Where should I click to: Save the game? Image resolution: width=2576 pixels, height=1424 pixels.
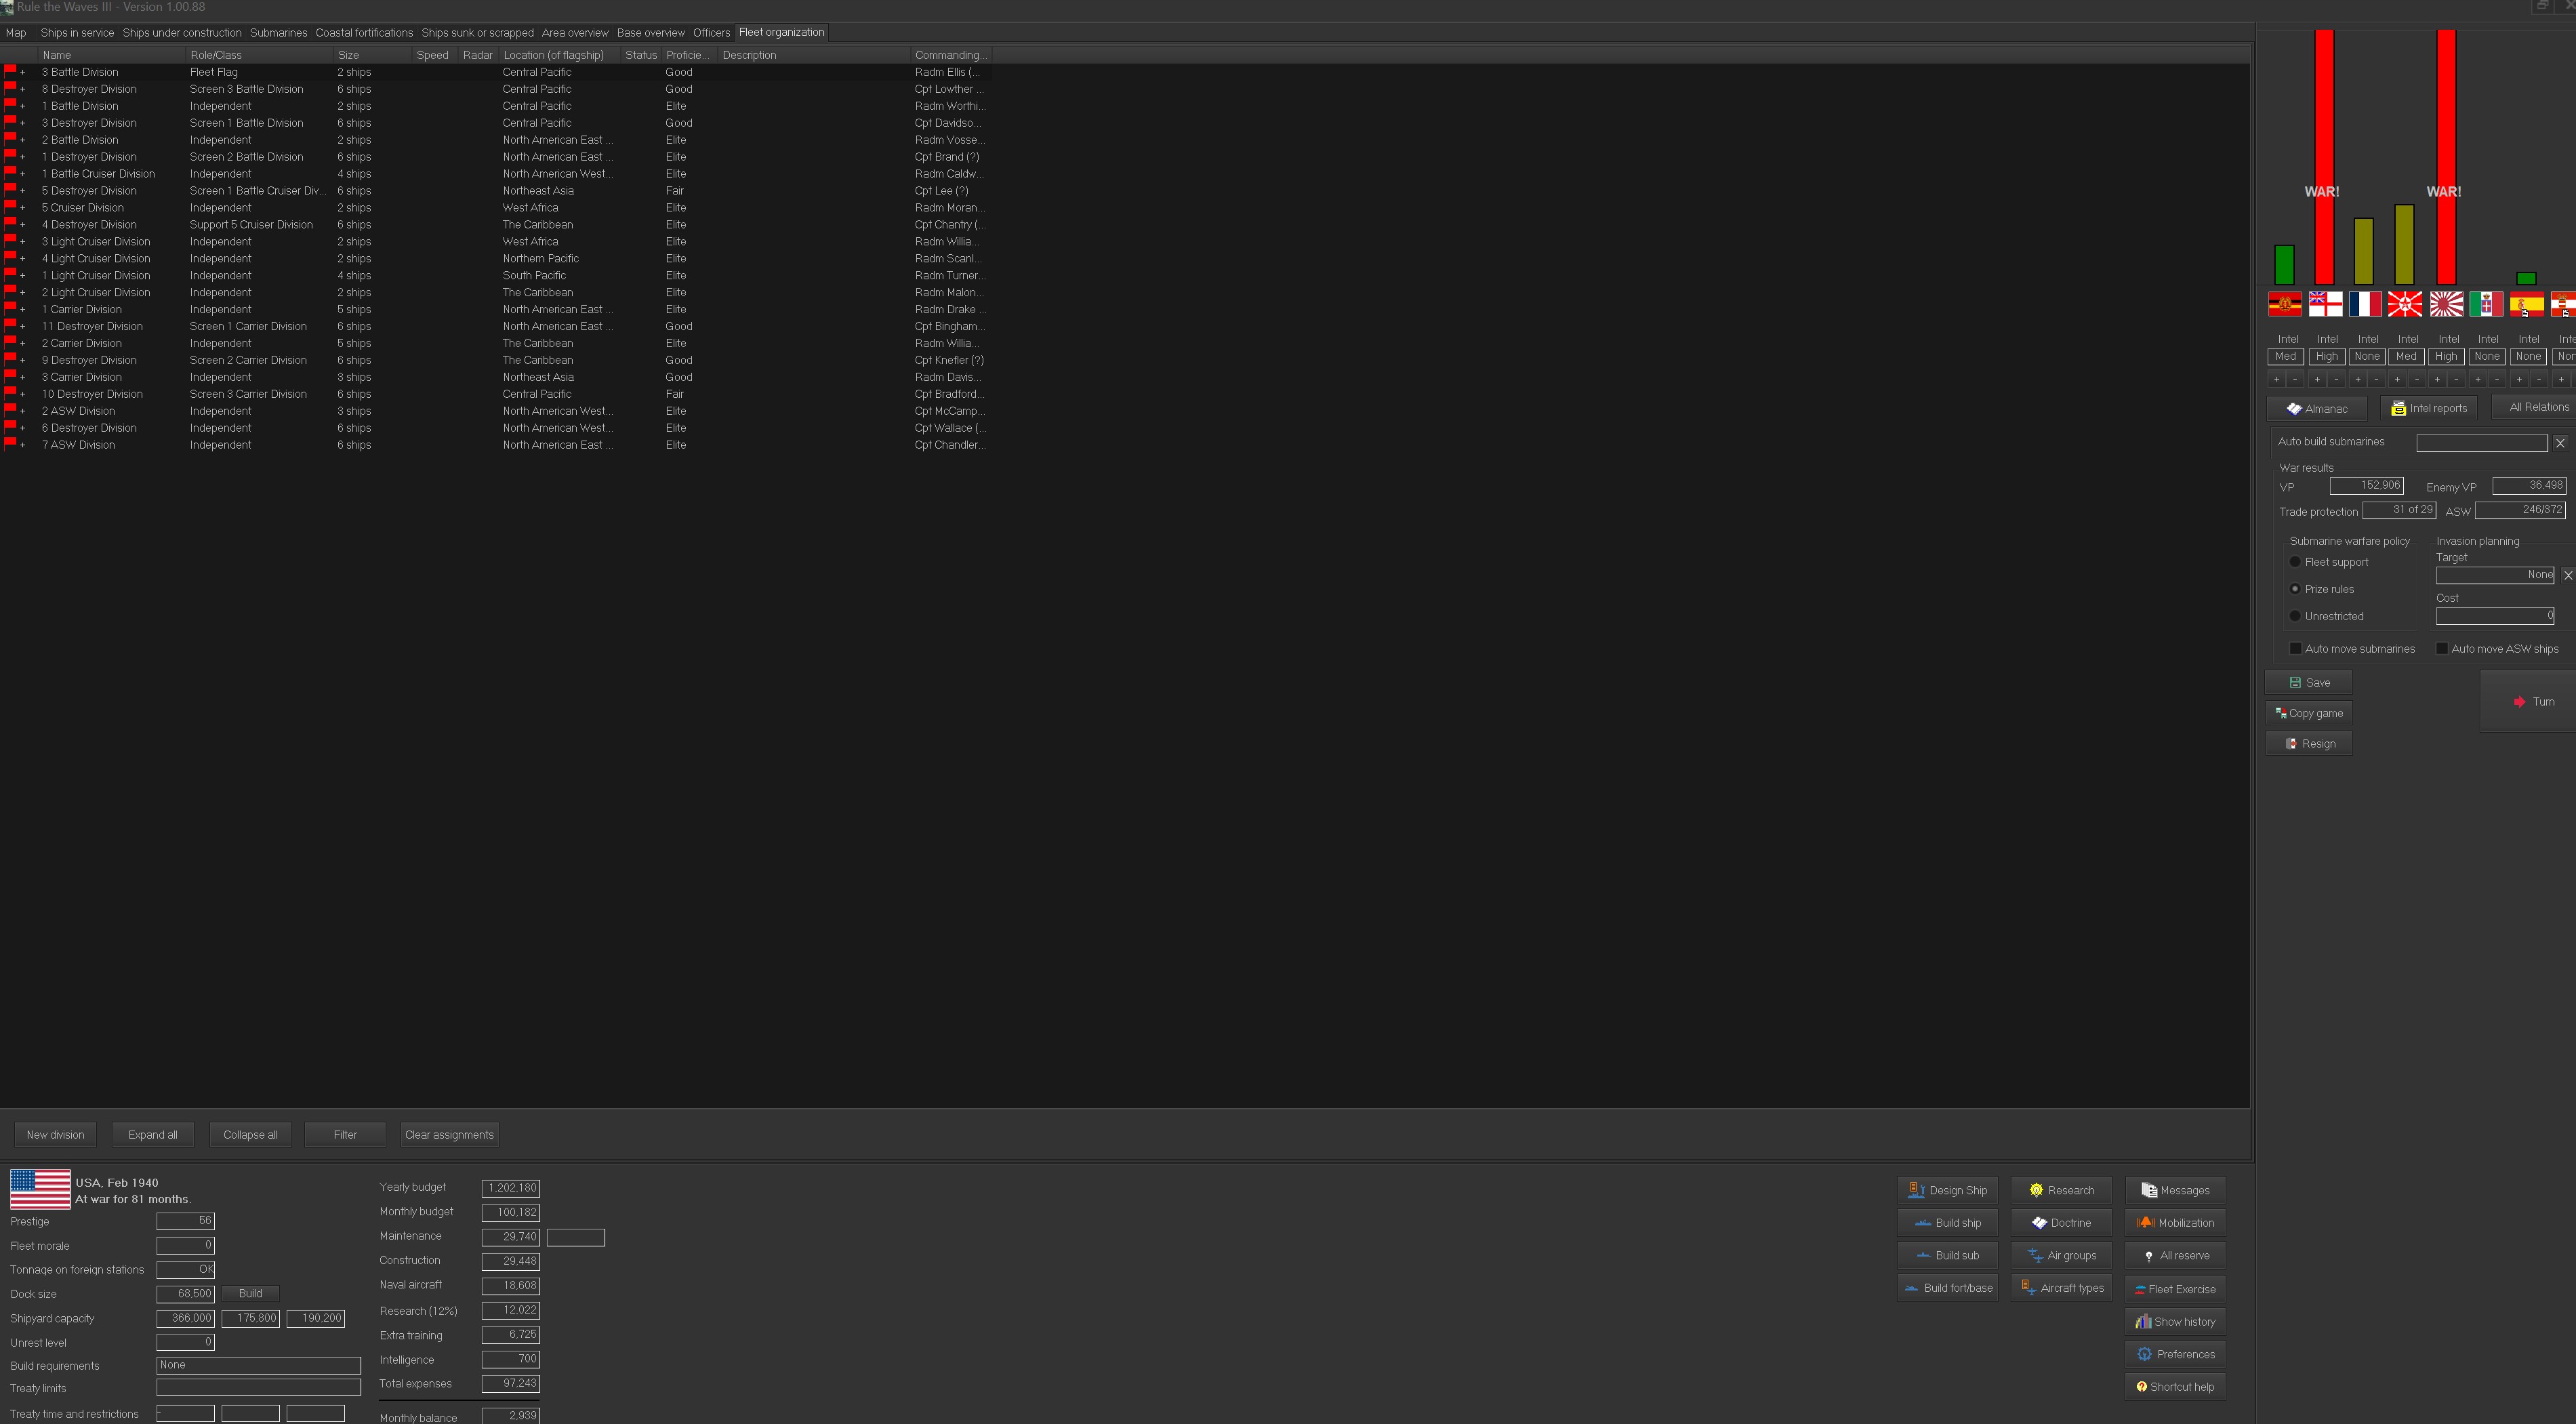coord(2308,682)
